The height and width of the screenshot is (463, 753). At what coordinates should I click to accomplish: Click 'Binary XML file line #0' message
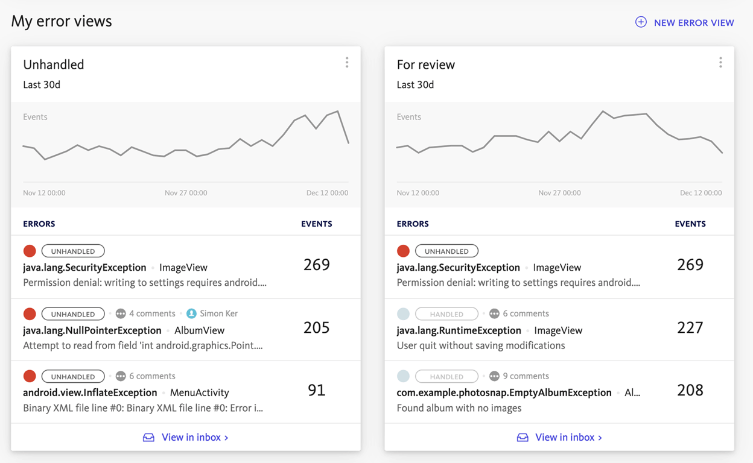143,408
